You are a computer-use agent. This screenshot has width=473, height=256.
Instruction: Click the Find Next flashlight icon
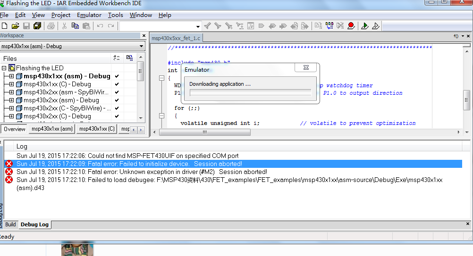pos(218,26)
